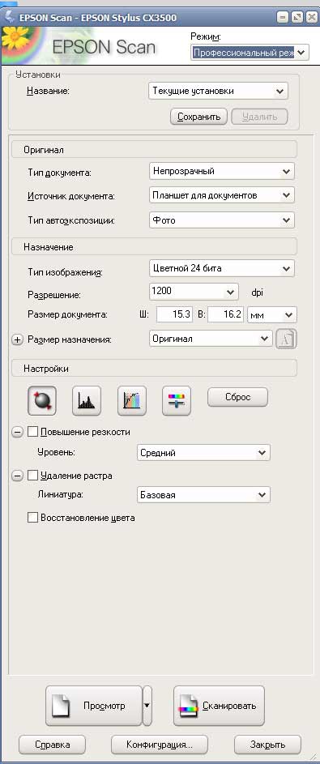Click the Удалить button
The image size is (320, 764).
click(259, 117)
